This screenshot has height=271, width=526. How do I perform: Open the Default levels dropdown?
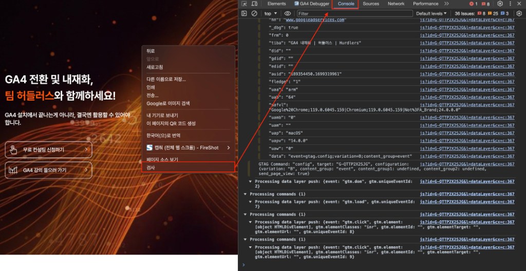(431, 13)
